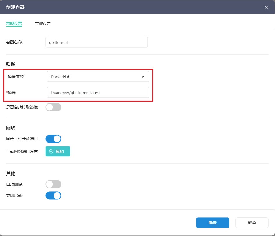This screenshot has width=275, height=236.
Task: Click the 网络 section heading
Action: 11,128
